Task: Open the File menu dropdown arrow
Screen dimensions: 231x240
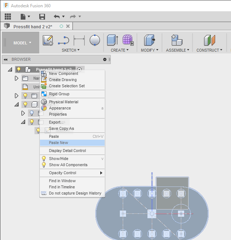Action: pyautogui.click(x=29, y=16)
